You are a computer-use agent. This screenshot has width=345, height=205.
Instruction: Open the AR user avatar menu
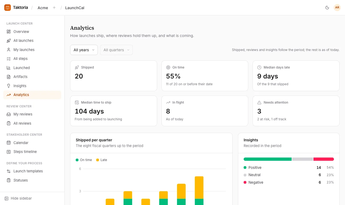pos(337,8)
